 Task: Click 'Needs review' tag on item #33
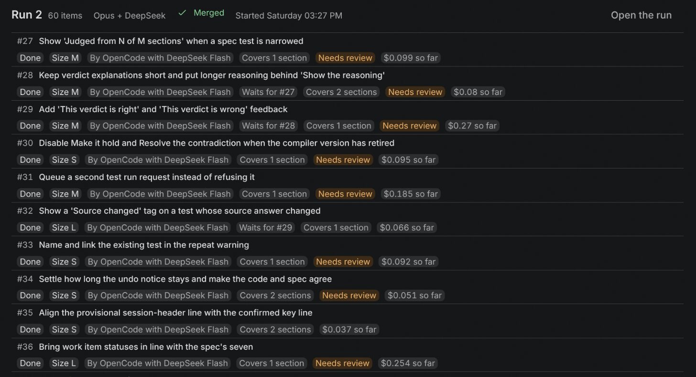[343, 262]
